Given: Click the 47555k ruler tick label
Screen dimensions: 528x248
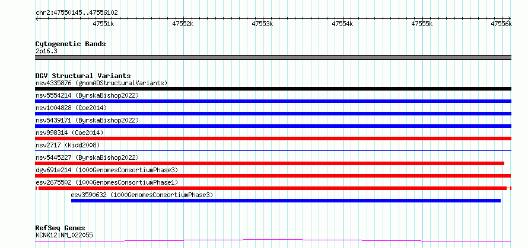Looking at the screenshot, I should (x=422, y=24).
